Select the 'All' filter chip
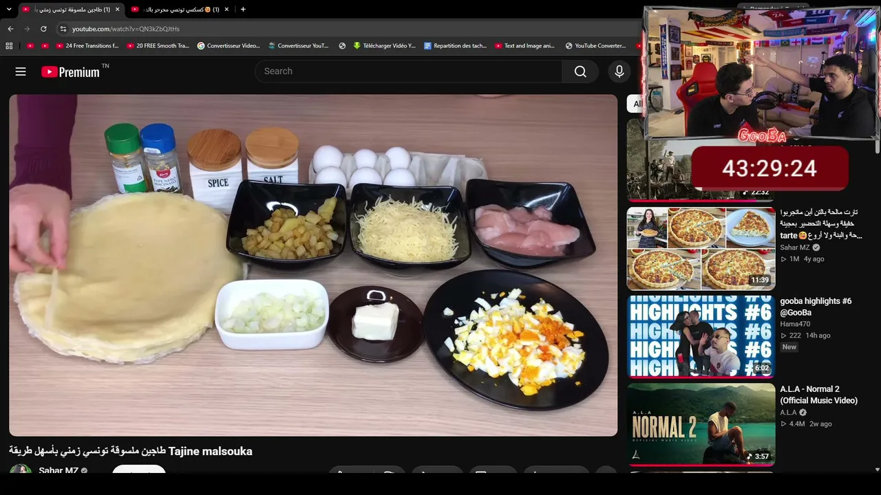Image resolution: width=881 pixels, height=495 pixels. 636,104
